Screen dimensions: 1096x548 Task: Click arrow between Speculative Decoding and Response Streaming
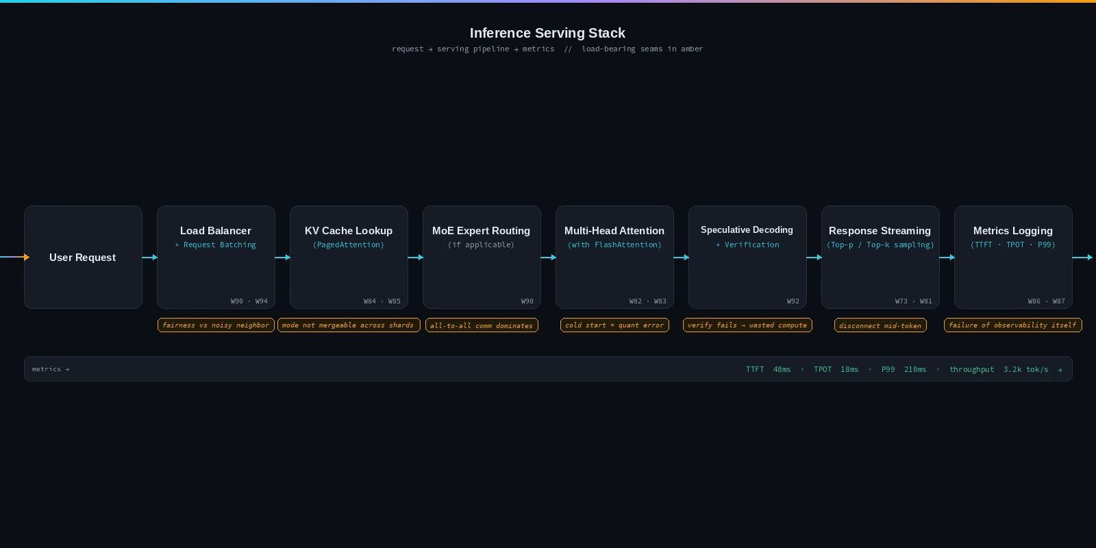(814, 258)
